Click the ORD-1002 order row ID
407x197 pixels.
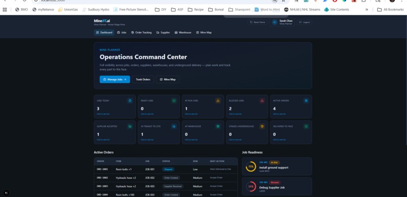[103, 178]
